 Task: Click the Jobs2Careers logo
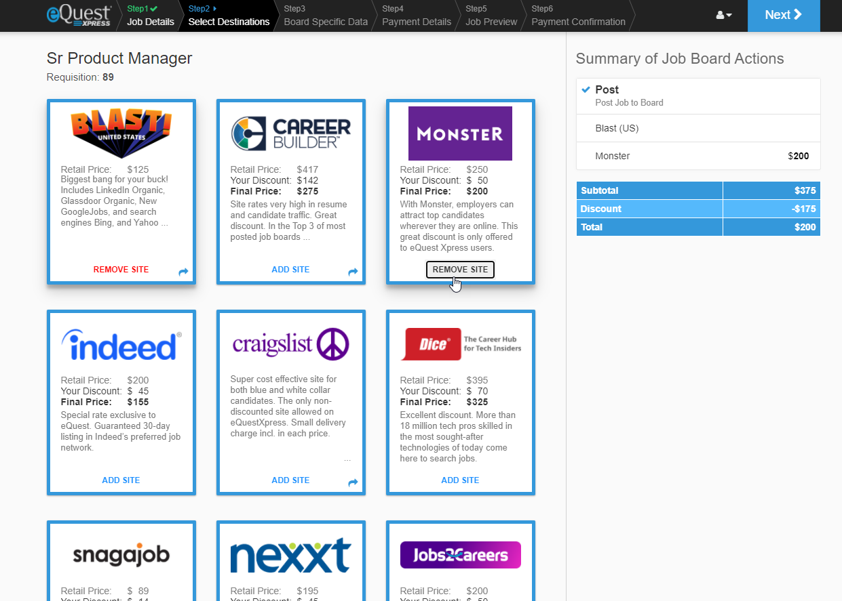pos(461,555)
